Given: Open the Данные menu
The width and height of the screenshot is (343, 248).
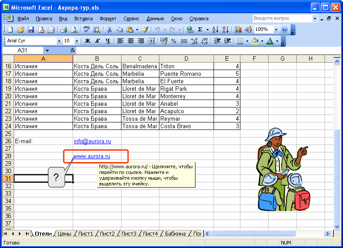Looking at the screenshot, I should (x=155, y=19).
